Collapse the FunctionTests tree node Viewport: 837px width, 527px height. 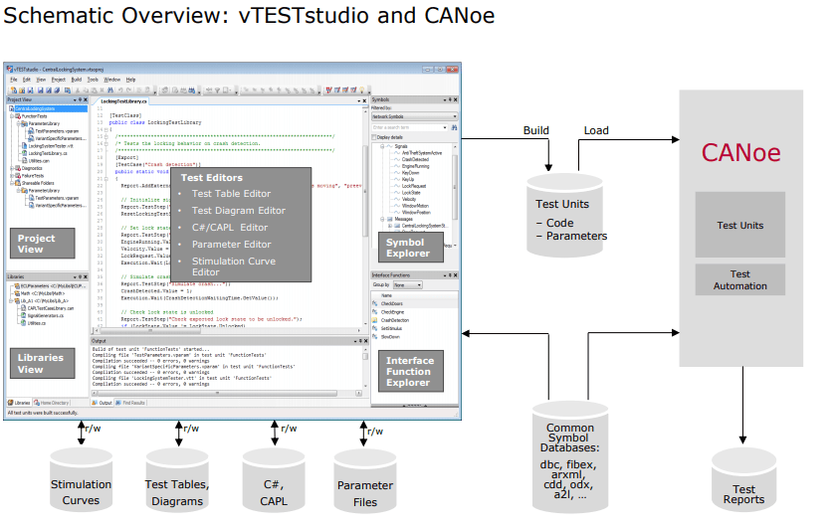coord(11,115)
